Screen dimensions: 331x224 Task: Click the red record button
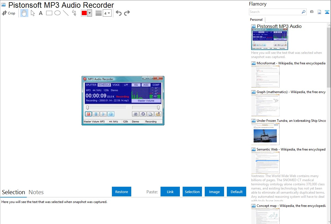pyautogui.click(x=88, y=114)
